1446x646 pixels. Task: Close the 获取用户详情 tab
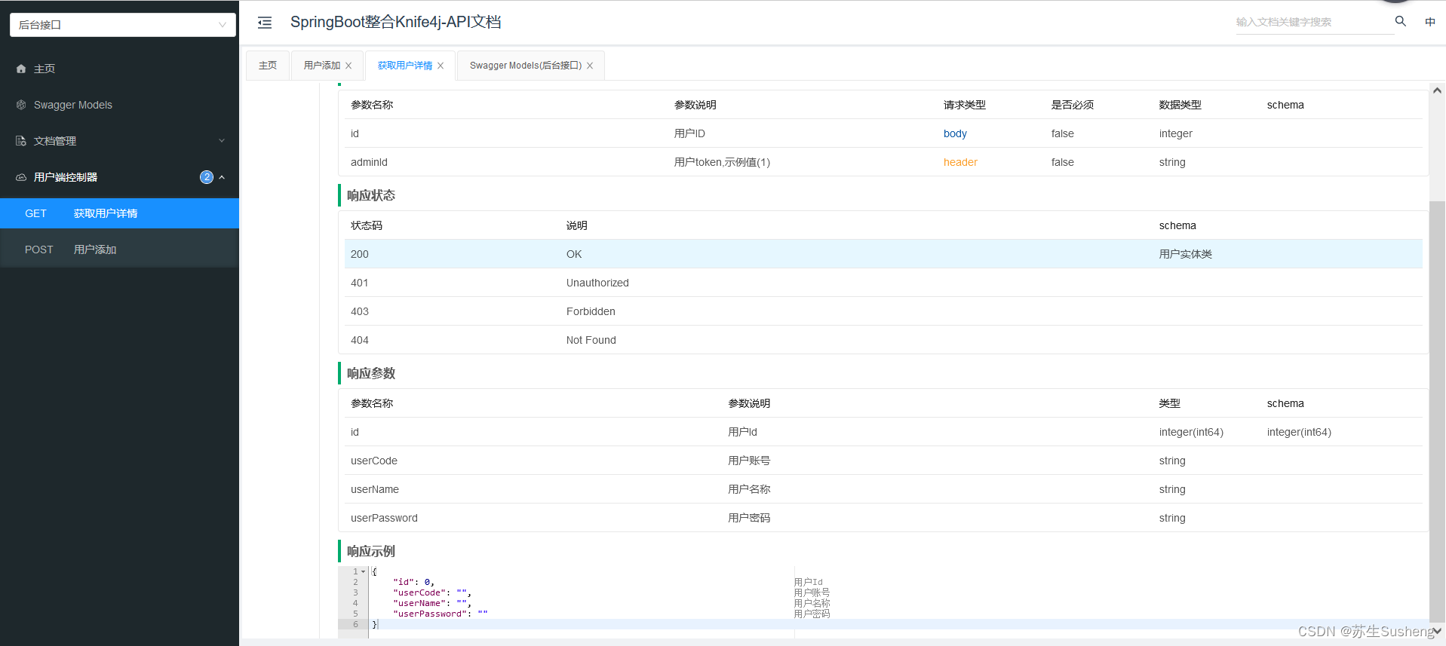point(441,66)
